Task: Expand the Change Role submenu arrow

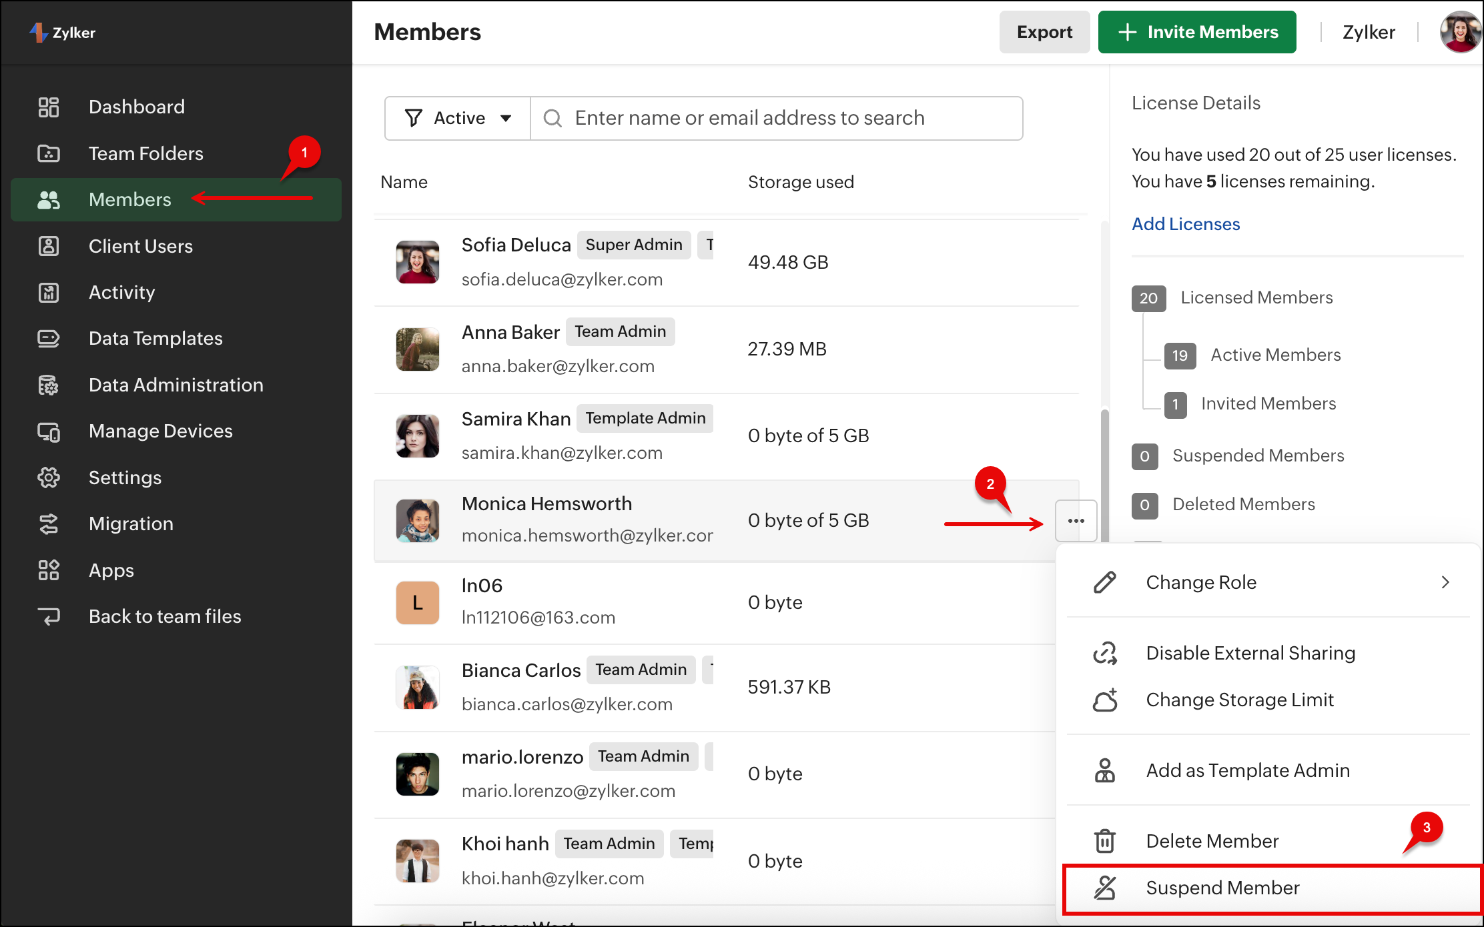Action: pyautogui.click(x=1445, y=582)
